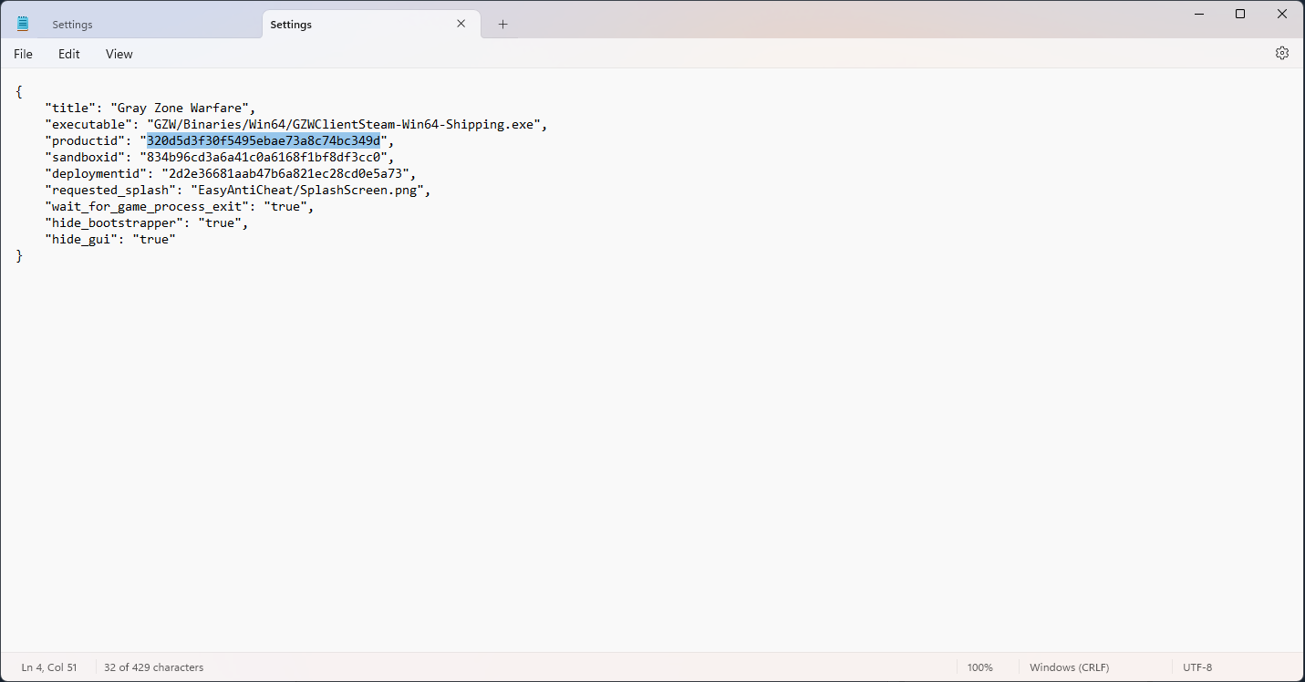This screenshot has width=1305, height=682.
Task: Close the active Settings tab
Action: 462,25
